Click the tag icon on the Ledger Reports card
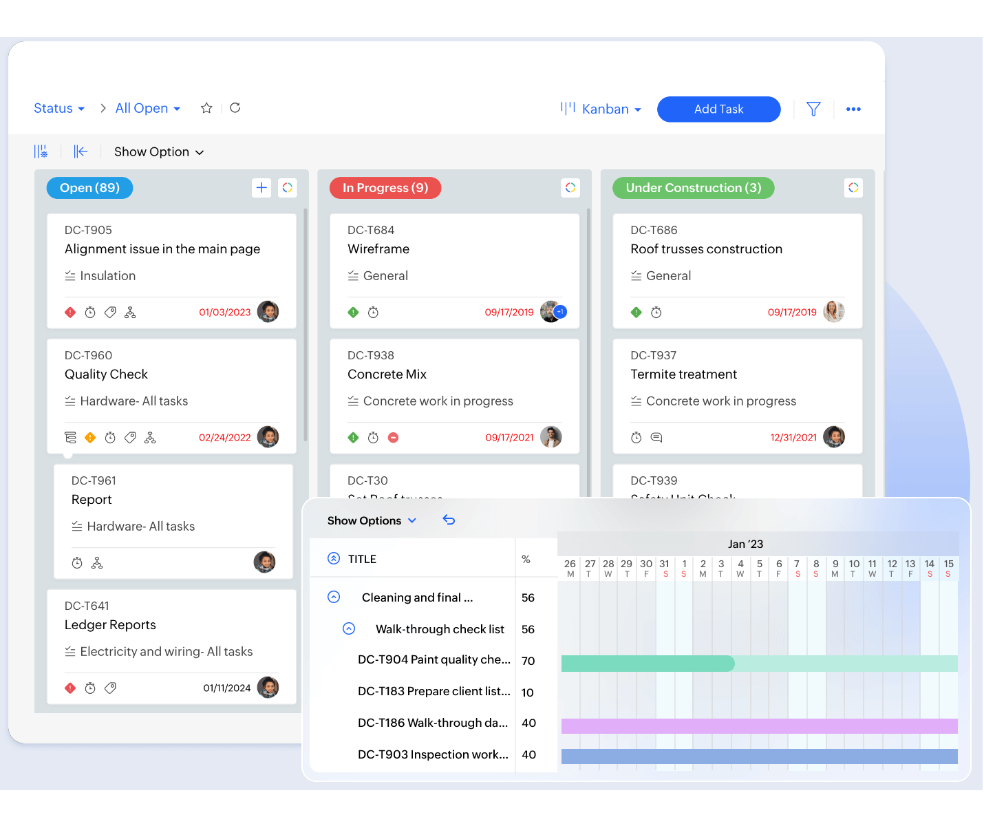 pyautogui.click(x=110, y=688)
